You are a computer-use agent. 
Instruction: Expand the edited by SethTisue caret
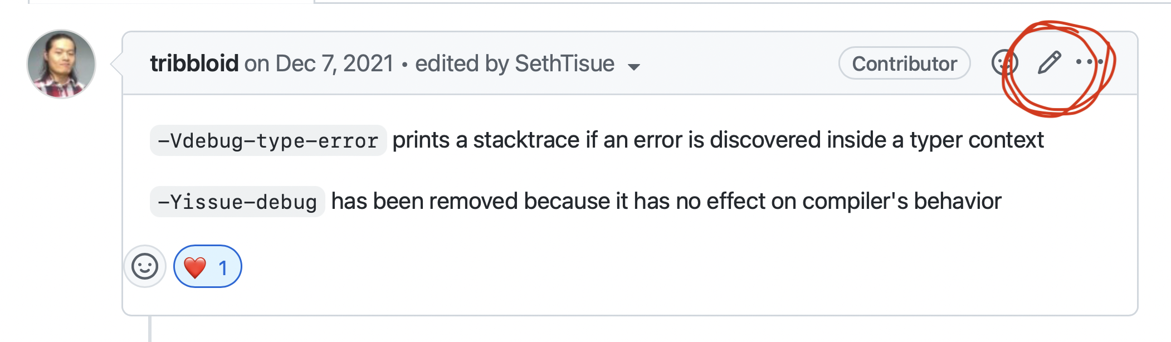(x=633, y=67)
